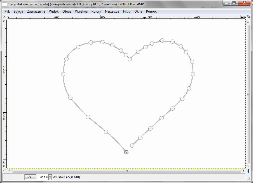This screenshot has width=253, height=183.
Task: Open the Pomoc menu
Action: pyautogui.click(x=151, y=11)
